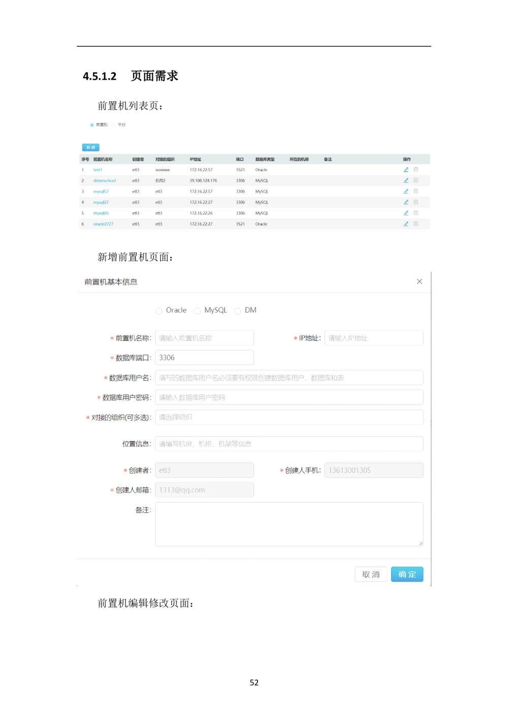The image size is (508, 719).
Task: Click the 新建 create button
Action: point(89,147)
